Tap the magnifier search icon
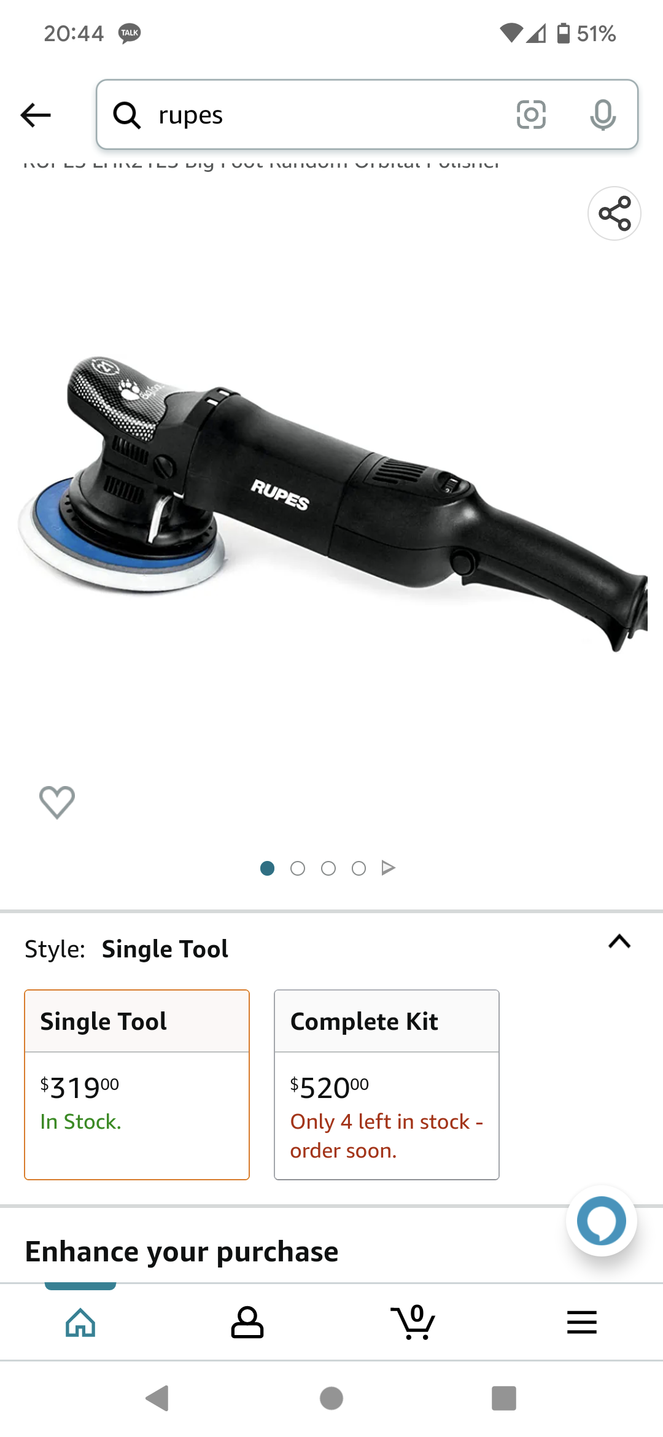Screen dimensions: 663x1437 coord(127,115)
